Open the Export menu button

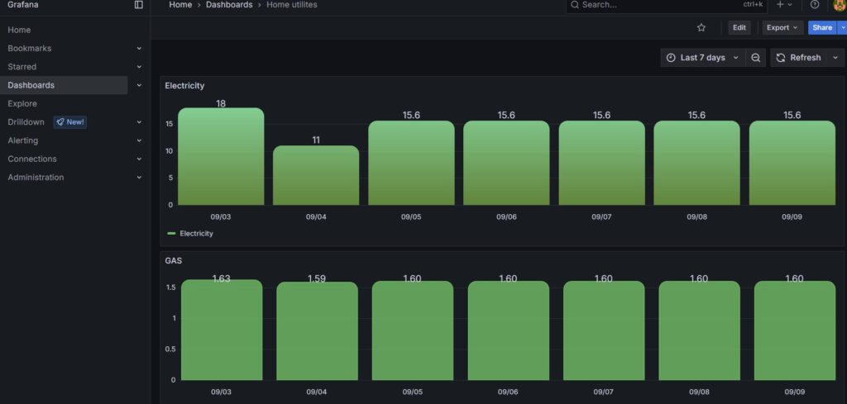tap(782, 27)
